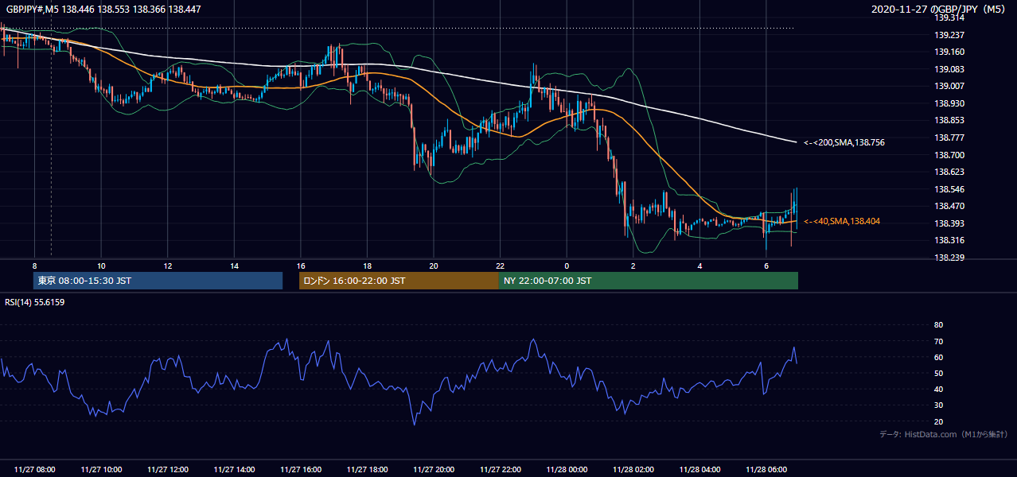Click price axis value 139.314
This screenshot has width=1017, height=477.
[949, 17]
